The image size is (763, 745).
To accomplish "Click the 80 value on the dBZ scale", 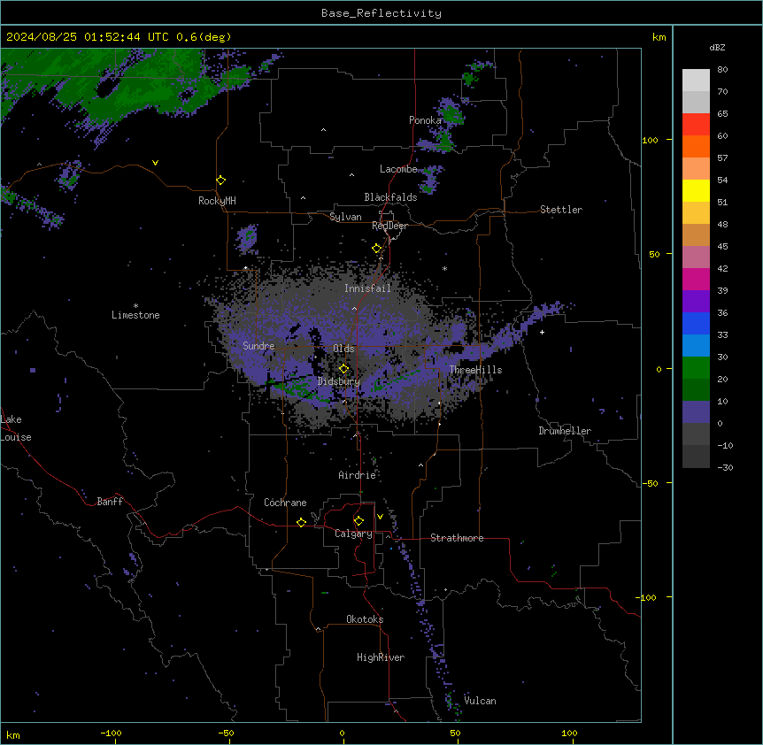I will point(722,70).
